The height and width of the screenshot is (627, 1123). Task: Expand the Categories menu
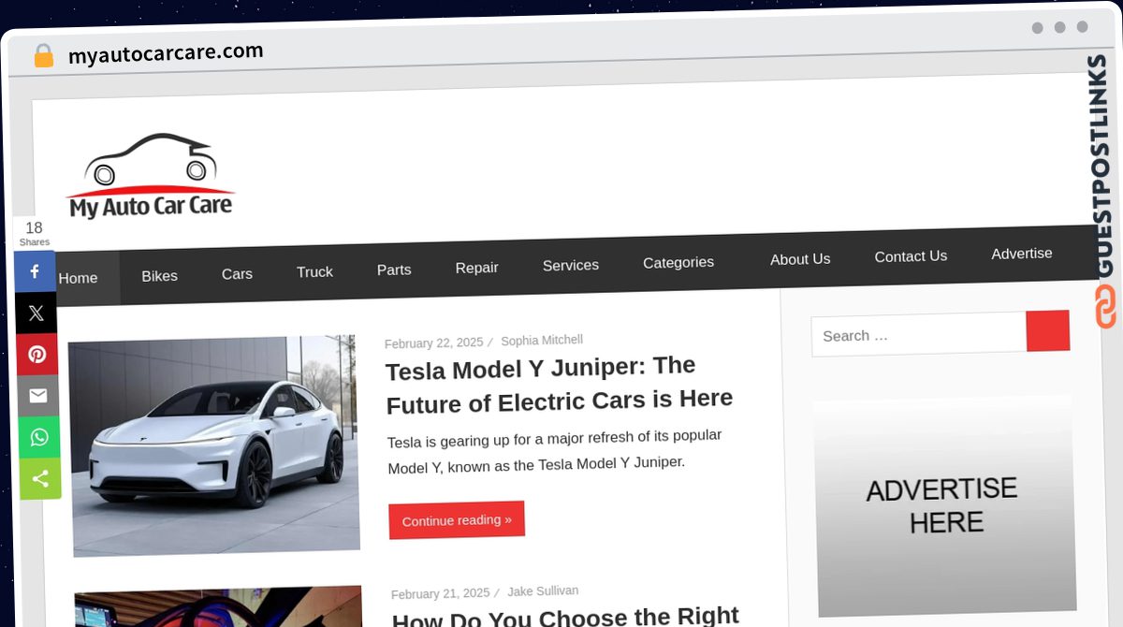678,263
